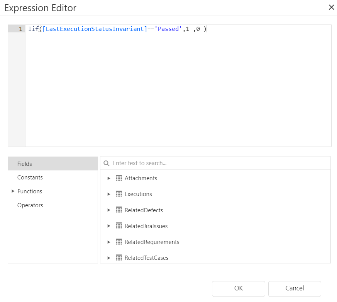Expand the Executions node

point(109,194)
